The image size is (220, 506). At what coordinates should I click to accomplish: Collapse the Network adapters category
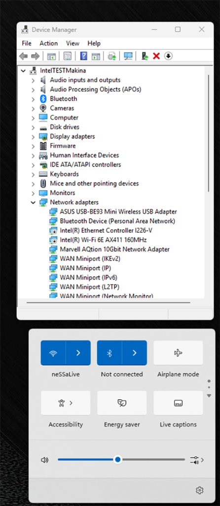pyautogui.click(x=33, y=202)
